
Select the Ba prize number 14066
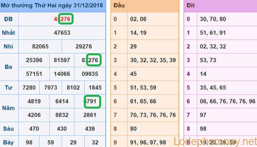point(62,74)
